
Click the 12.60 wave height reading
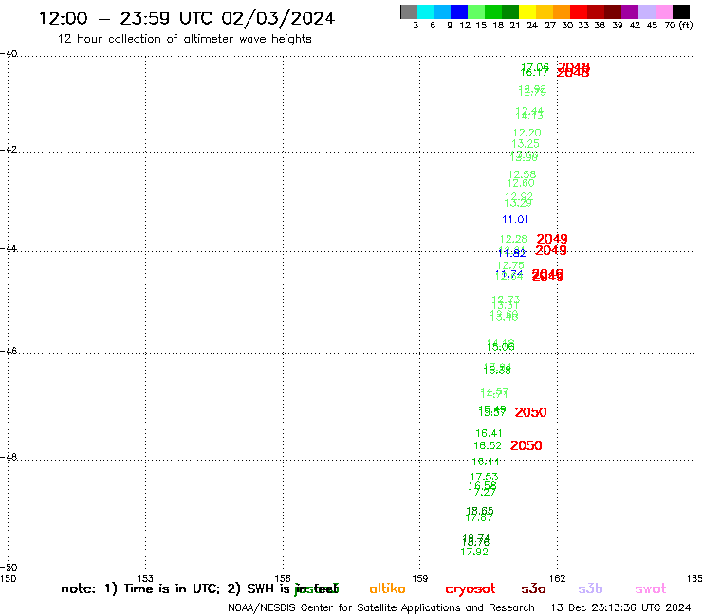[x=521, y=183]
